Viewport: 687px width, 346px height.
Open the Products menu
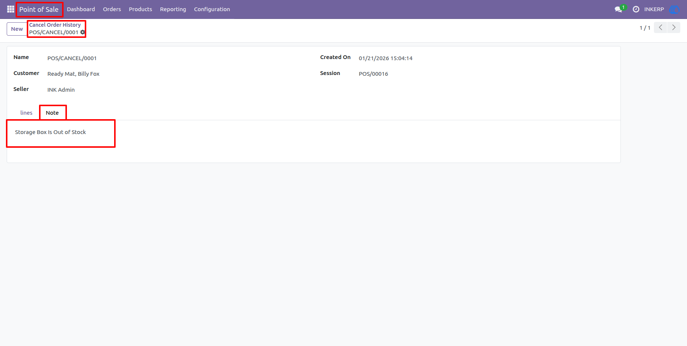click(141, 9)
